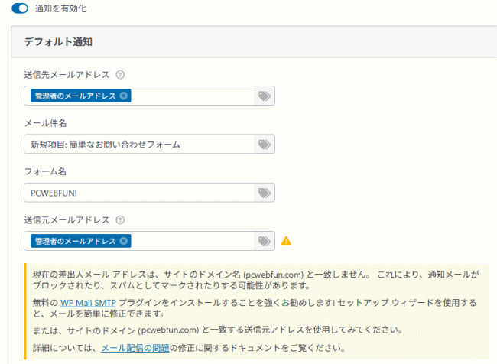
Task: Open smart tags for メール件名 field
Action: [264, 144]
